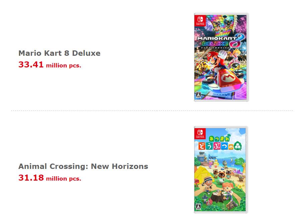The width and height of the screenshot is (302, 221).
Task: Click "million pcs." next to 33.41
Action: (x=64, y=65)
